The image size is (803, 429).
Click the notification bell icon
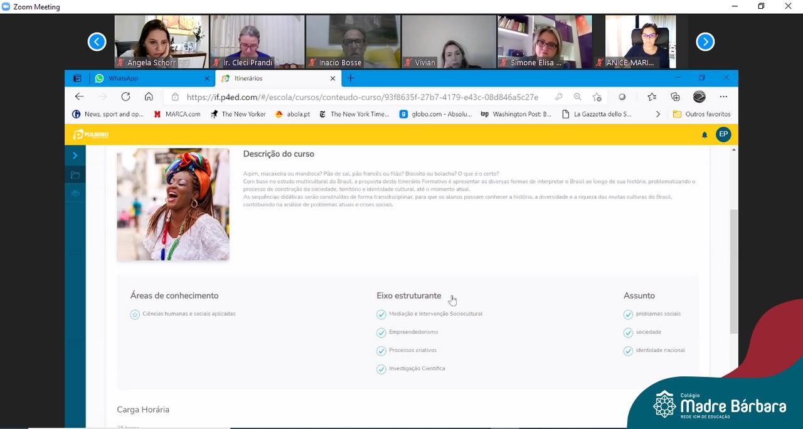coord(705,135)
